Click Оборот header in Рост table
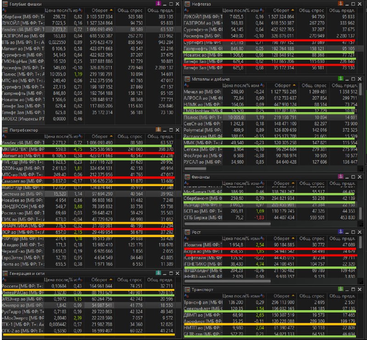The height and width of the screenshot is (340, 367). [x=282, y=238]
